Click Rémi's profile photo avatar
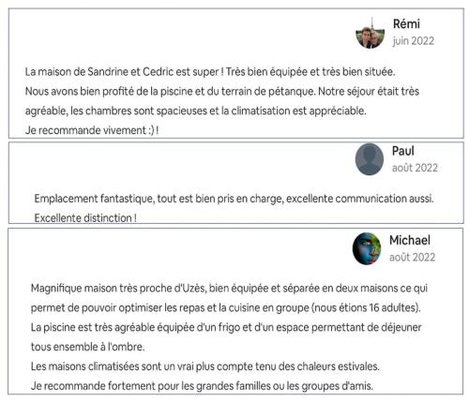Viewport: 469px width, 403px height. click(x=371, y=34)
